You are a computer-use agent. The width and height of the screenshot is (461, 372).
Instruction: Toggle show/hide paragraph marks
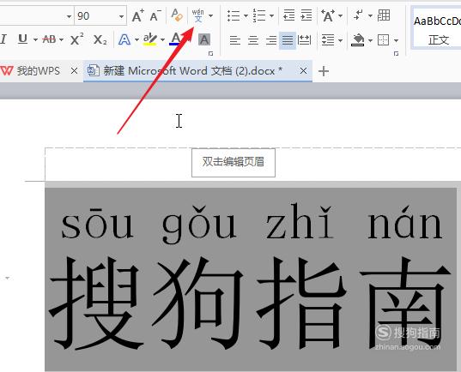coord(359,15)
